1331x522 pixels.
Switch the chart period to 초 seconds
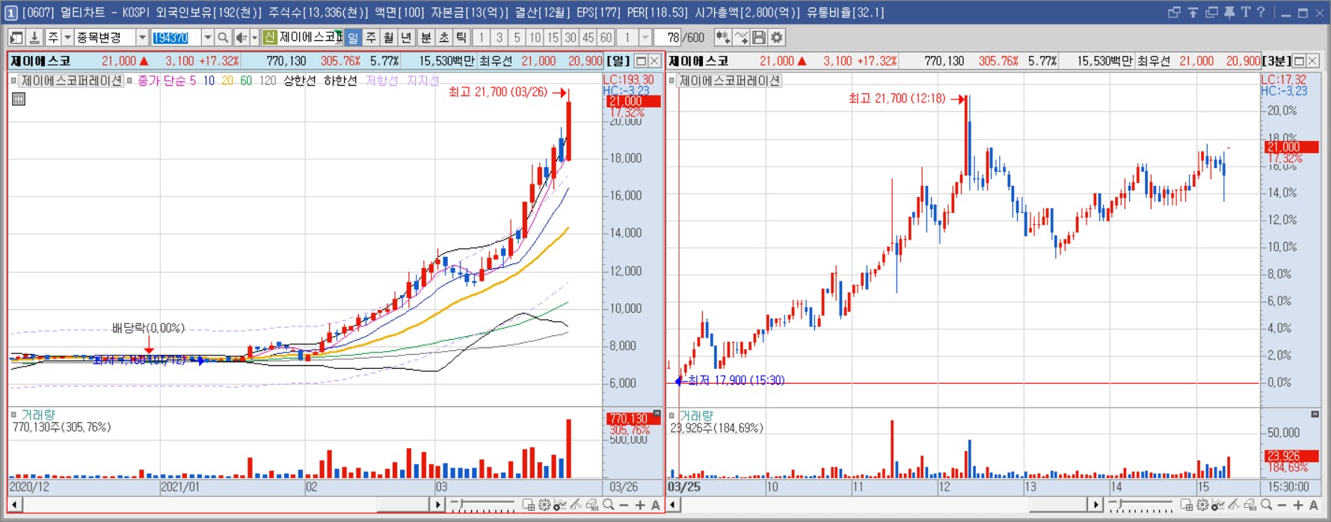(x=443, y=37)
